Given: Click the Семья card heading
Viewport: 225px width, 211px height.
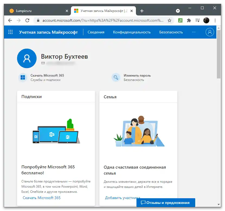Looking at the screenshot, I should click(110, 97).
